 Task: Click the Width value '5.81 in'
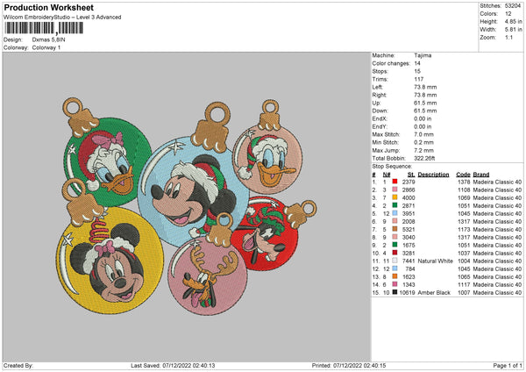513,30
